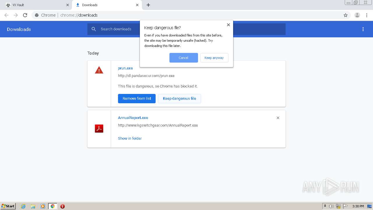The width and height of the screenshot is (373, 210).
Task: Remove AnnualReport.exe entry with its X
Action: tap(278, 118)
